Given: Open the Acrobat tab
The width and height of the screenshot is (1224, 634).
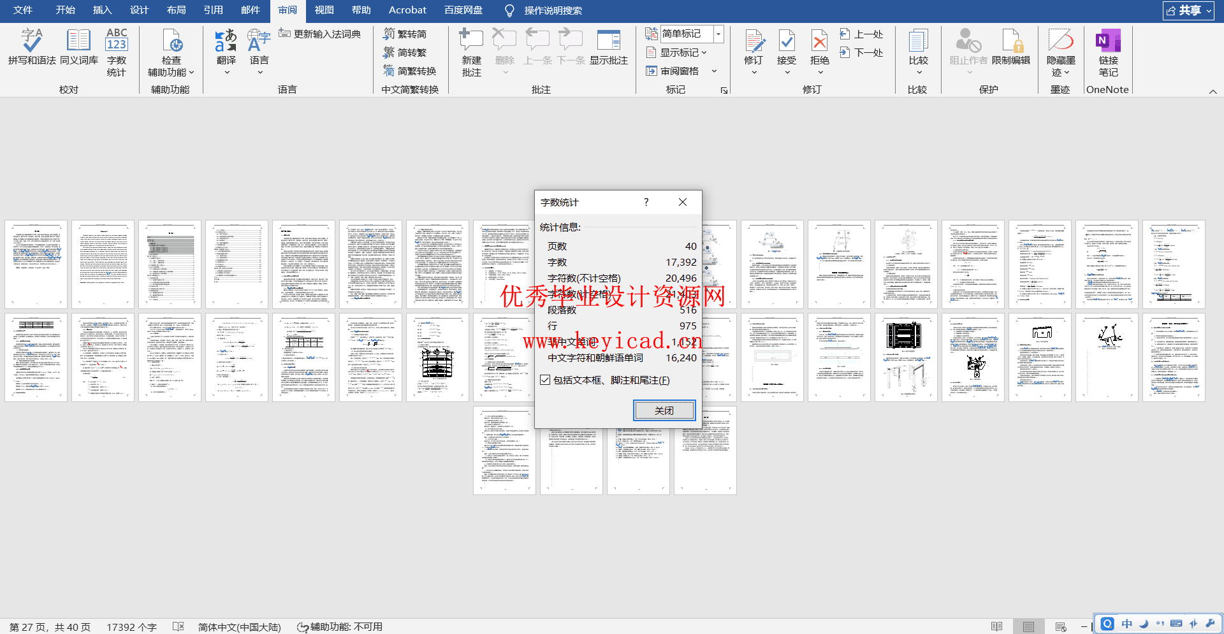Looking at the screenshot, I should click(x=407, y=10).
